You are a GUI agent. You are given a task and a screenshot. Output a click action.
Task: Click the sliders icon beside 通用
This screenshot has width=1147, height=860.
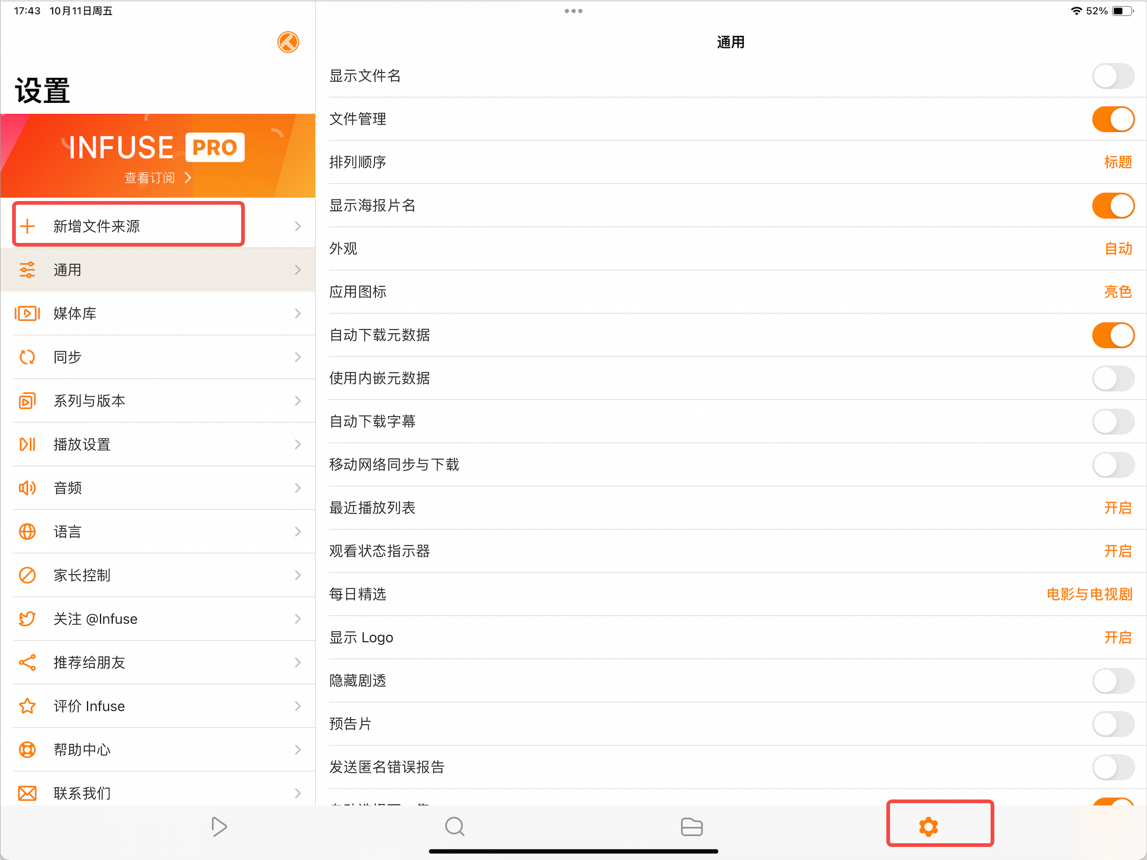27,269
